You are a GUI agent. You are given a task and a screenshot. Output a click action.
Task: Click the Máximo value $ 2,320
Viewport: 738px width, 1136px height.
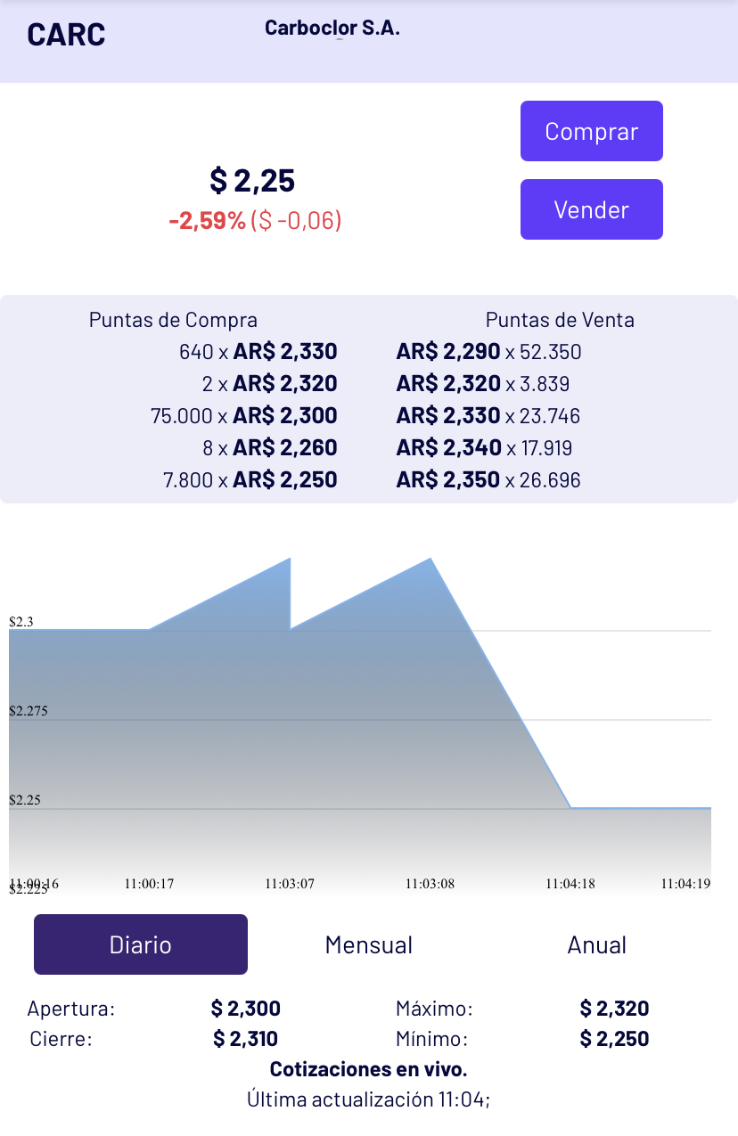point(614,1009)
